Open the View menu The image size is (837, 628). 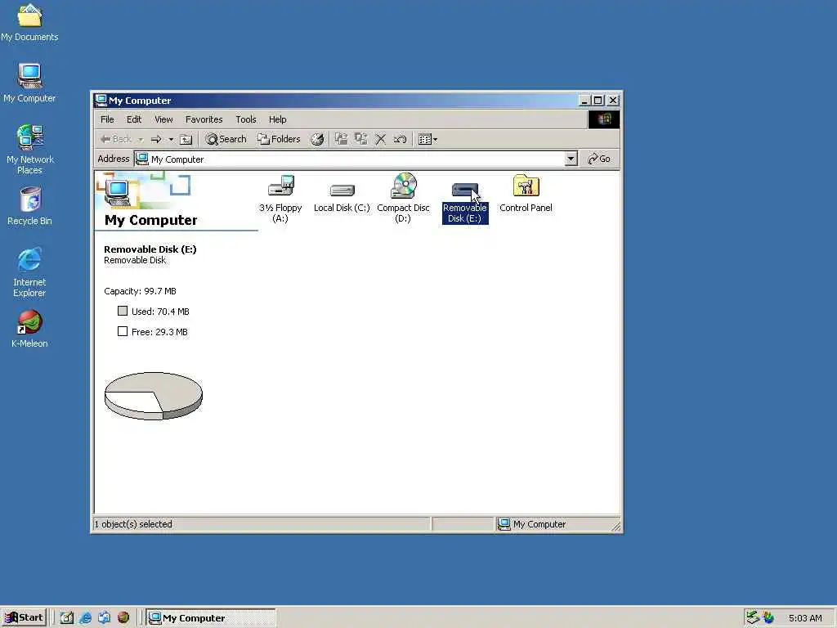[x=163, y=119]
